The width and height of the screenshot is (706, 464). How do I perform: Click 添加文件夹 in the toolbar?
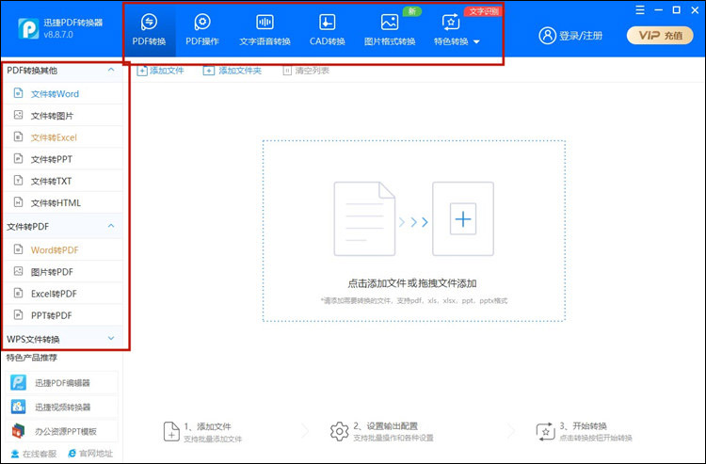(233, 71)
